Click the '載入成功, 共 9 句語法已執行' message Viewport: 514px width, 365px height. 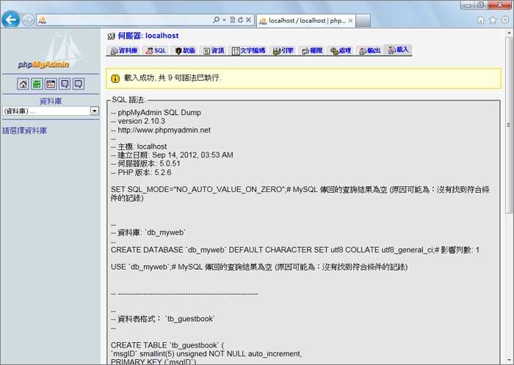pos(173,78)
